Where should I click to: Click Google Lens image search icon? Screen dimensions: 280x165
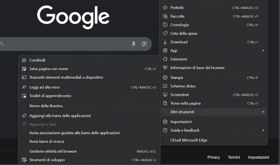(x=144, y=44)
